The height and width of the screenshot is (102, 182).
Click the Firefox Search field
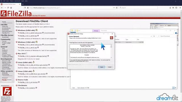pyautogui.click(x=138, y=8)
